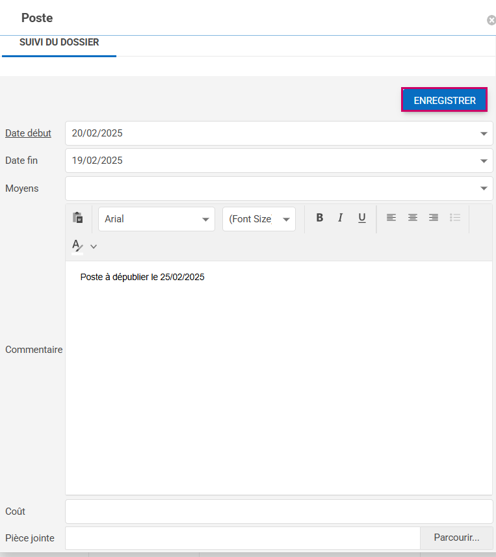Screen dimensions: 496x557
Task: Toggle bold formatting in the comment editor
Action: tap(319, 218)
